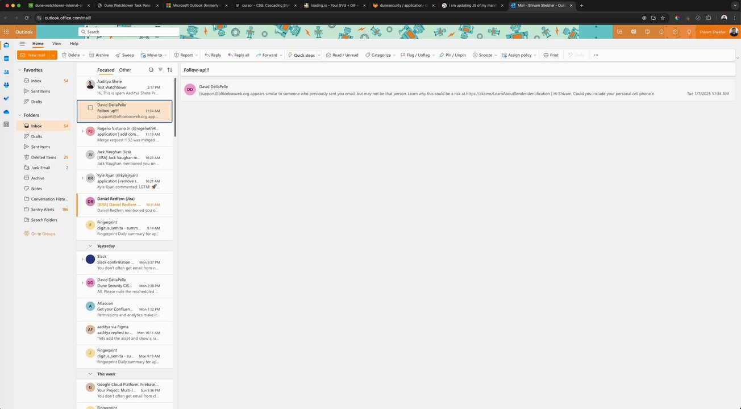
Task: Open the View ribbon tab
Action: [57, 44]
